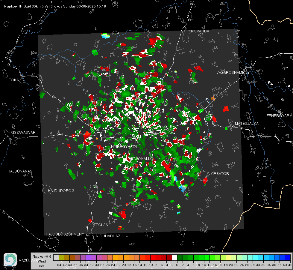Click the TOKAJ city label
This screenshot has width=293, height=270.
[15, 80]
